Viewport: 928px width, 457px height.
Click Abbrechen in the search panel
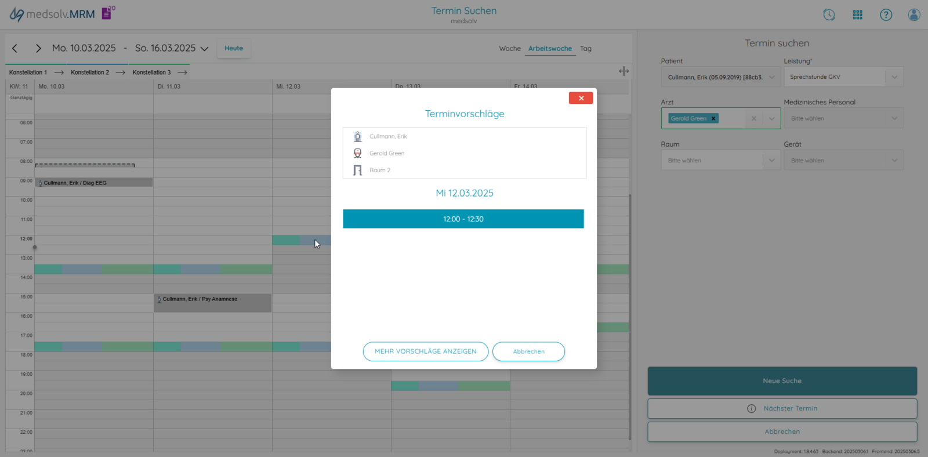pos(782,431)
